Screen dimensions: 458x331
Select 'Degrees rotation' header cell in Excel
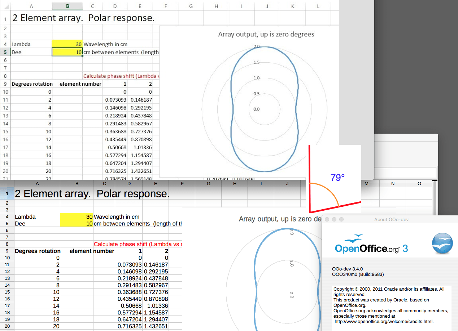click(x=32, y=84)
